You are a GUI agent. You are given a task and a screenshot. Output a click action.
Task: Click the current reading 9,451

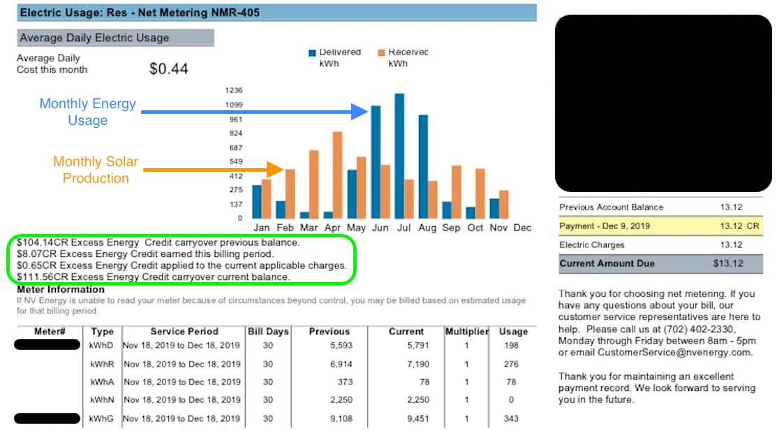[418, 419]
